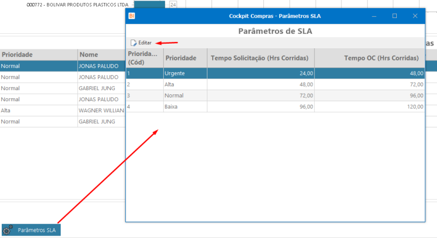
Task: Click the Editar pencil icon
Action: [133, 43]
